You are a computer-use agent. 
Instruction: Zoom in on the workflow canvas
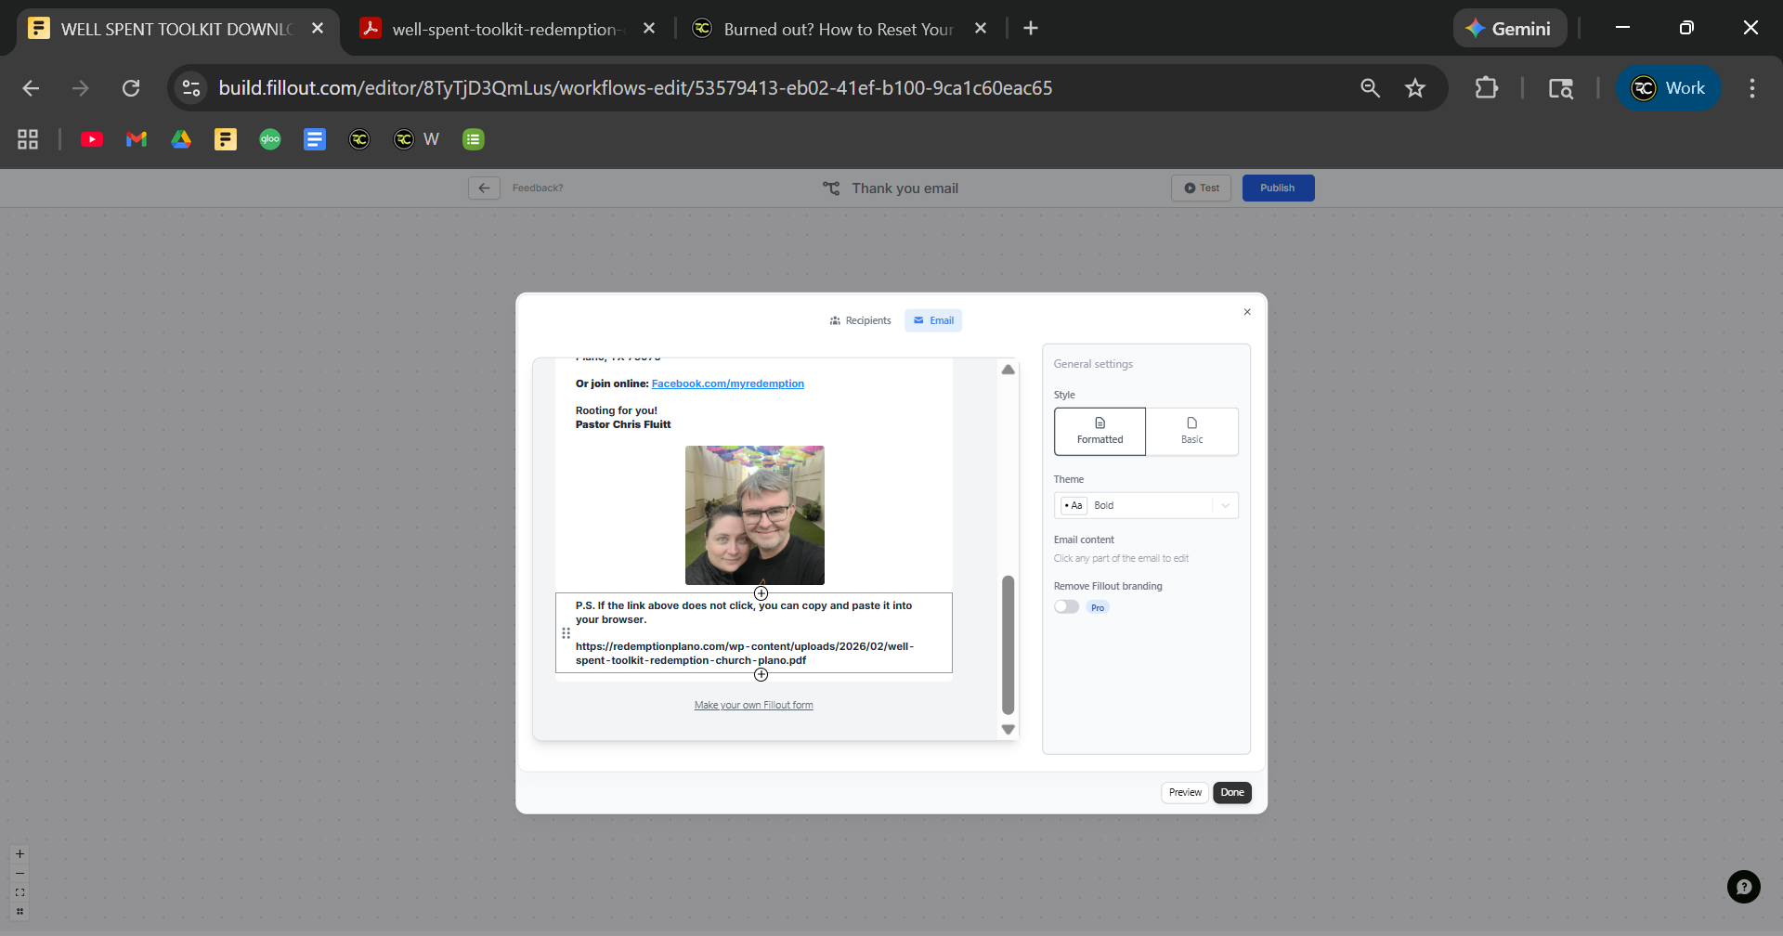coord(20,854)
